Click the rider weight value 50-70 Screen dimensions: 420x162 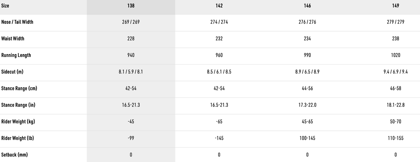[395, 122]
